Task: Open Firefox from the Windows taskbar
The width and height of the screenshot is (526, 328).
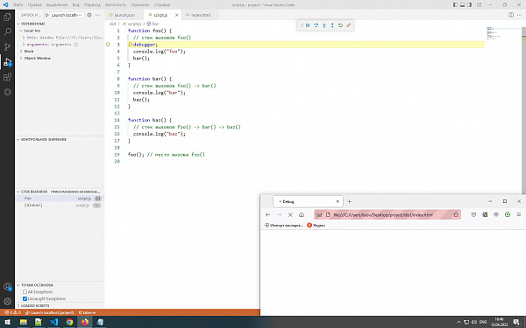Action: click(x=85, y=322)
